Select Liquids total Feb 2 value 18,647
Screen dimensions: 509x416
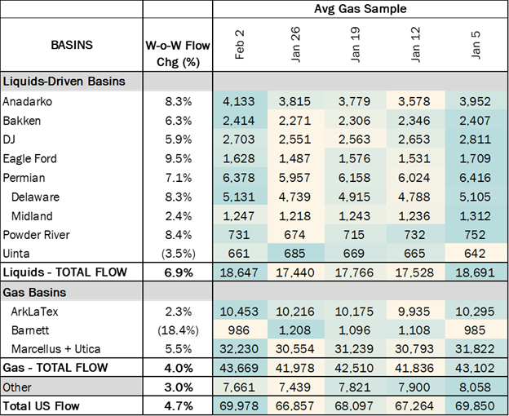[x=239, y=272]
